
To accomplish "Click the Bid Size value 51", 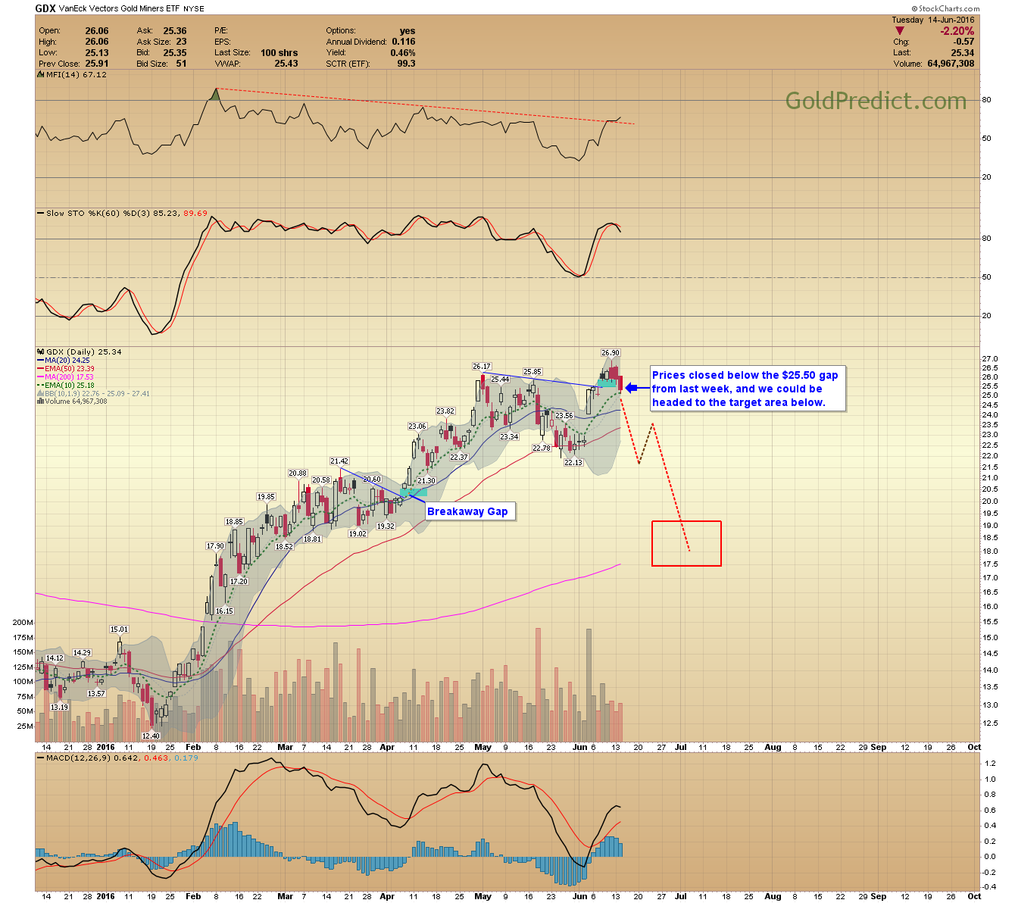I will click(x=182, y=64).
